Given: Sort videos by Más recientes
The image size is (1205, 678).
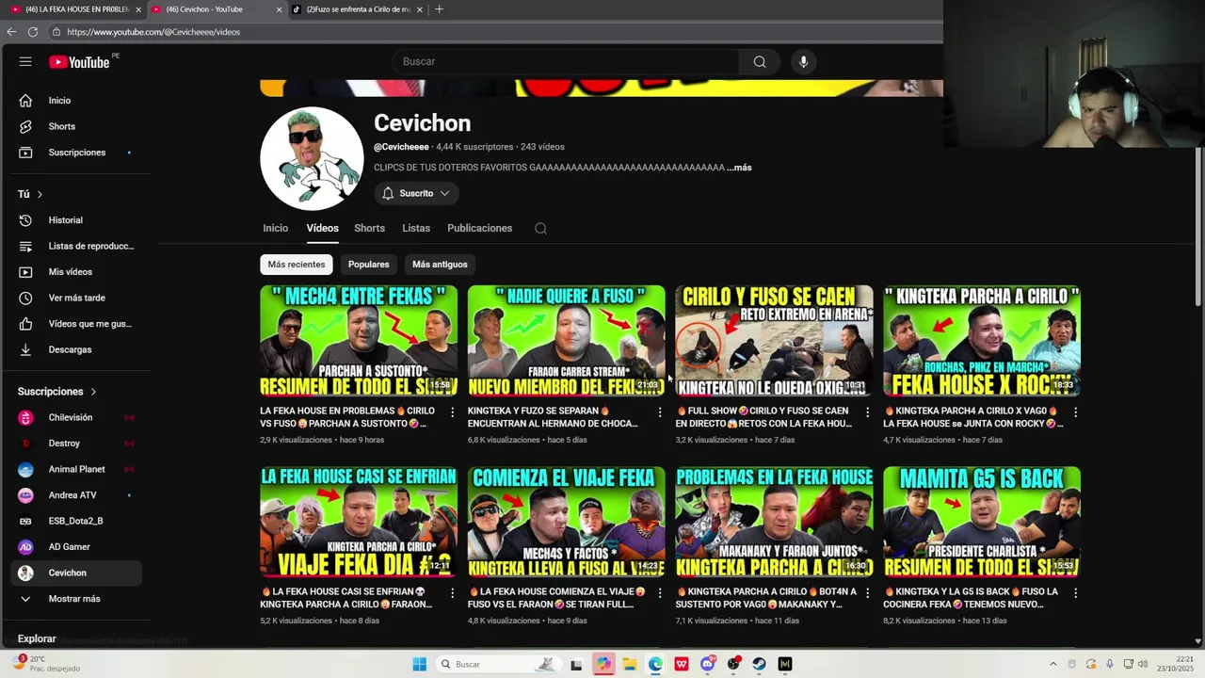Looking at the screenshot, I should [x=297, y=265].
